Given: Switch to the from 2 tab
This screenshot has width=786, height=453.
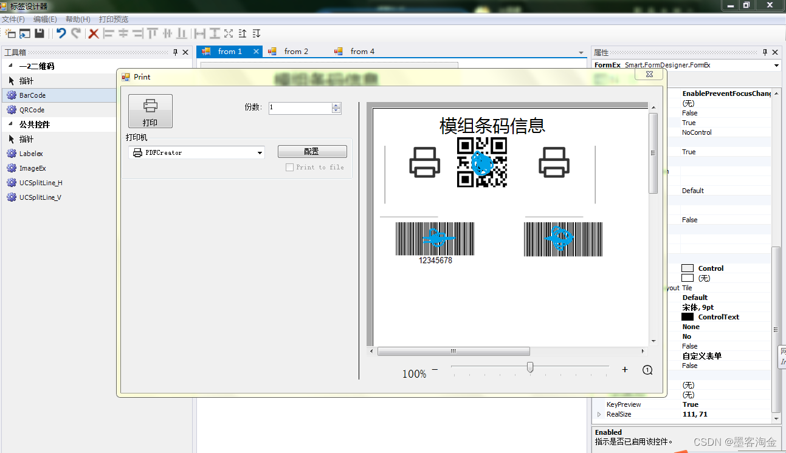Looking at the screenshot, I should [x=296, y=52].
